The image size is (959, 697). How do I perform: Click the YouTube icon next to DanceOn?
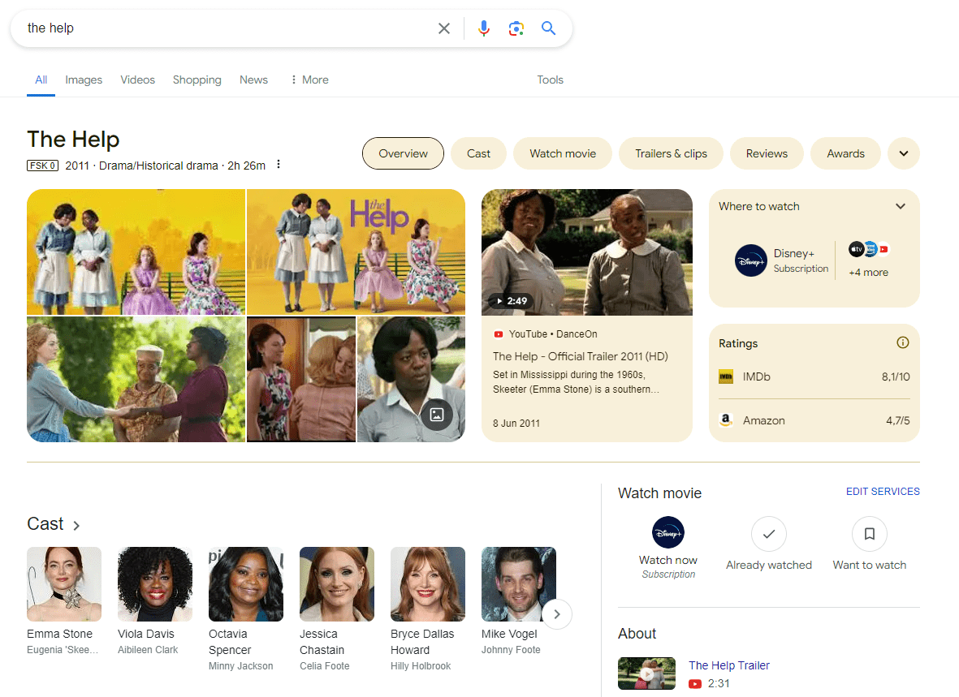[x=499, y=334]
